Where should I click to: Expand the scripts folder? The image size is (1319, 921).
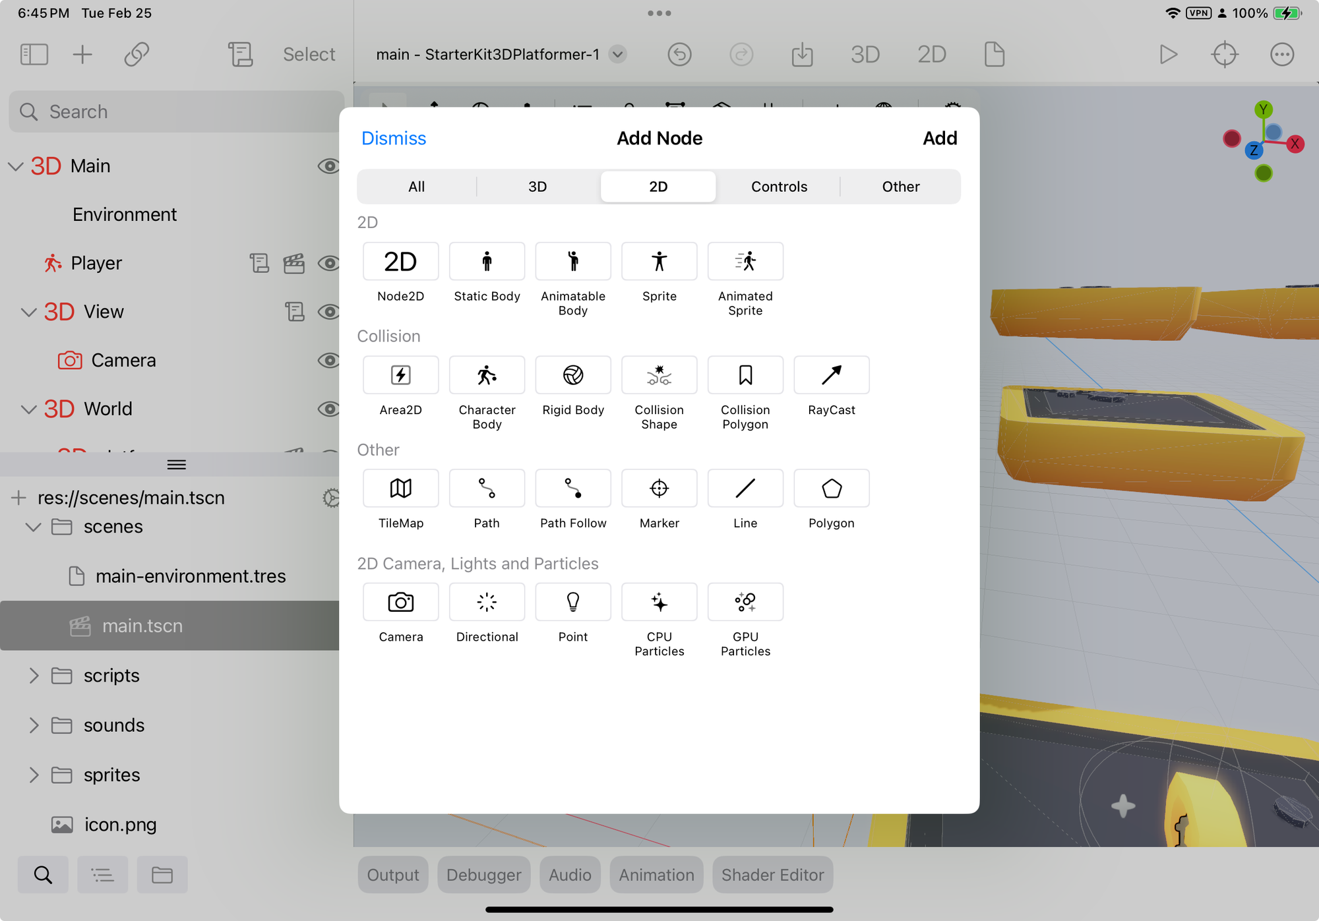pyautogui.click(x=34, y=676)
